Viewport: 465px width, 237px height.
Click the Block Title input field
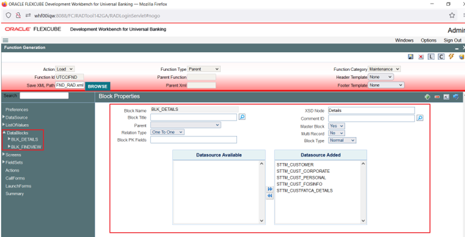pyautogui.click(x=193, y=117)
